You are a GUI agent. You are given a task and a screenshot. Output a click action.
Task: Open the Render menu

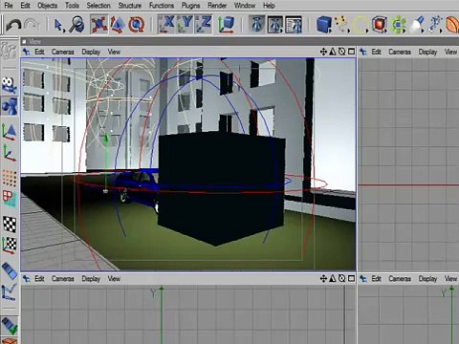pos(217,6)
